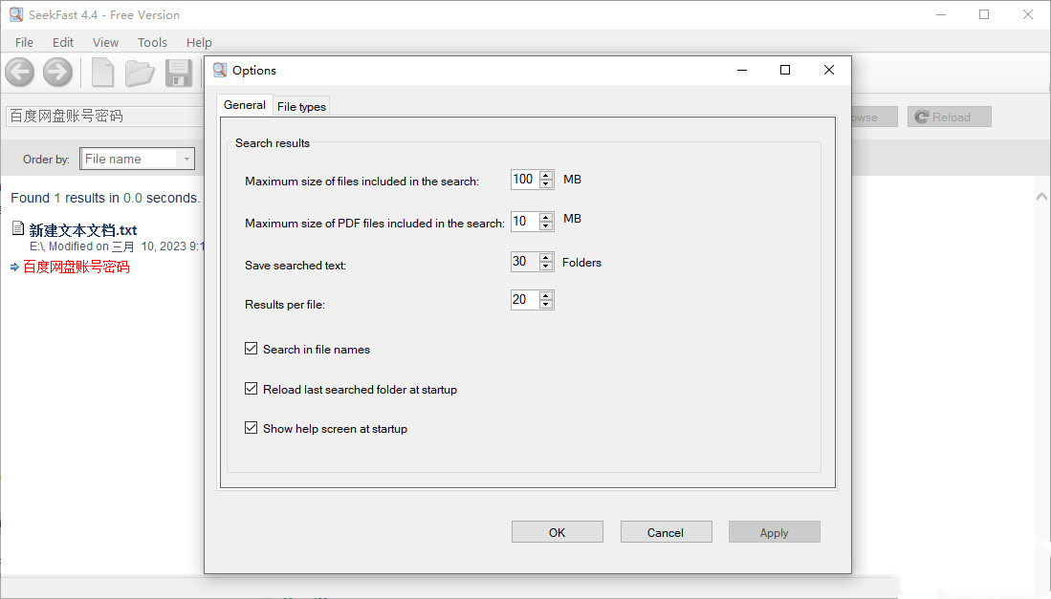Click the Back arrow toolbar icon

19,73
